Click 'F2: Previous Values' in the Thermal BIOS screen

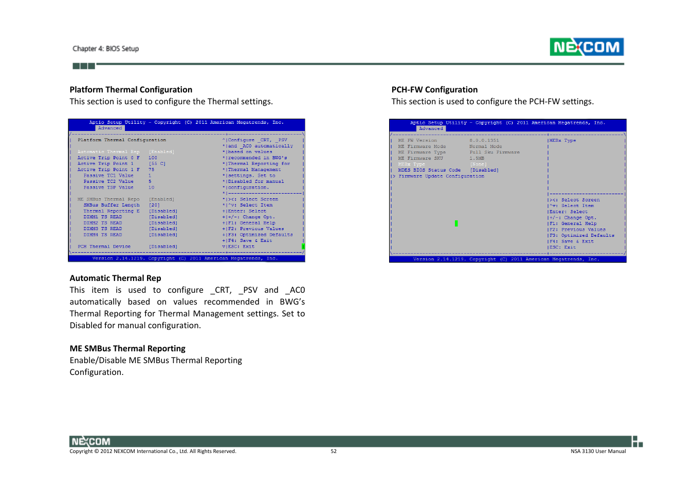[x=256, y=229]
